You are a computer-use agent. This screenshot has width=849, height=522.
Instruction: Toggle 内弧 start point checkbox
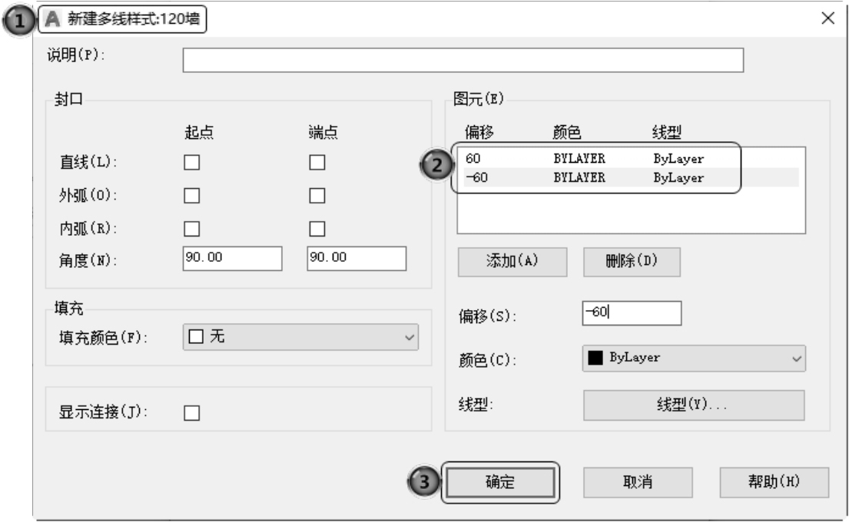click(191, 228)
